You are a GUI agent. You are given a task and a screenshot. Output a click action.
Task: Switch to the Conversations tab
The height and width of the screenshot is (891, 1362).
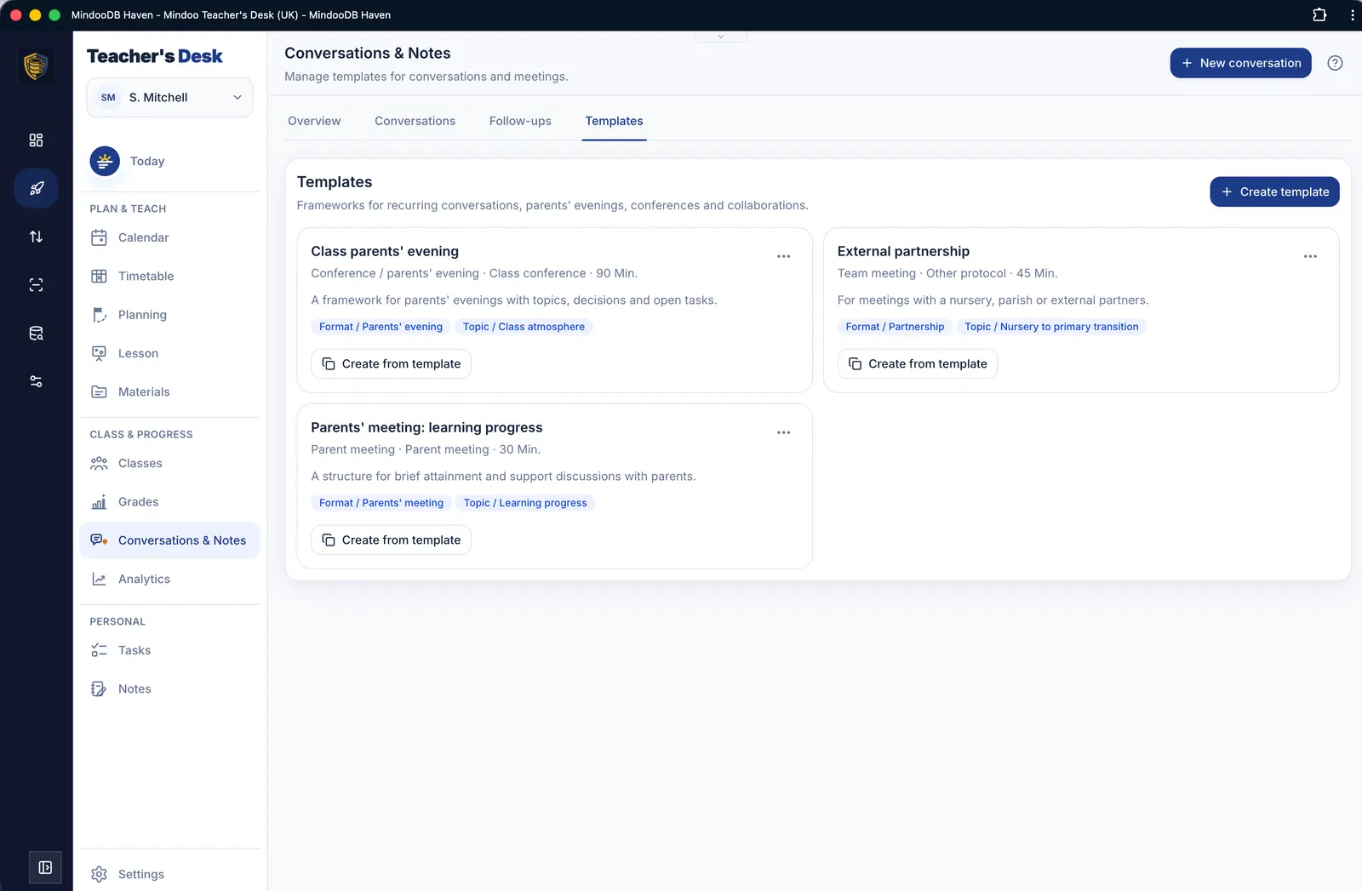click(415, 122)
